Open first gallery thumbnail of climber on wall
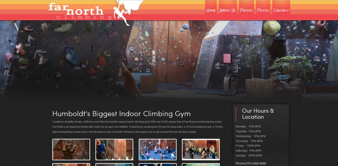Image resolution: width=338 pixels, height=166 pixels. click(x=71, y=150)
